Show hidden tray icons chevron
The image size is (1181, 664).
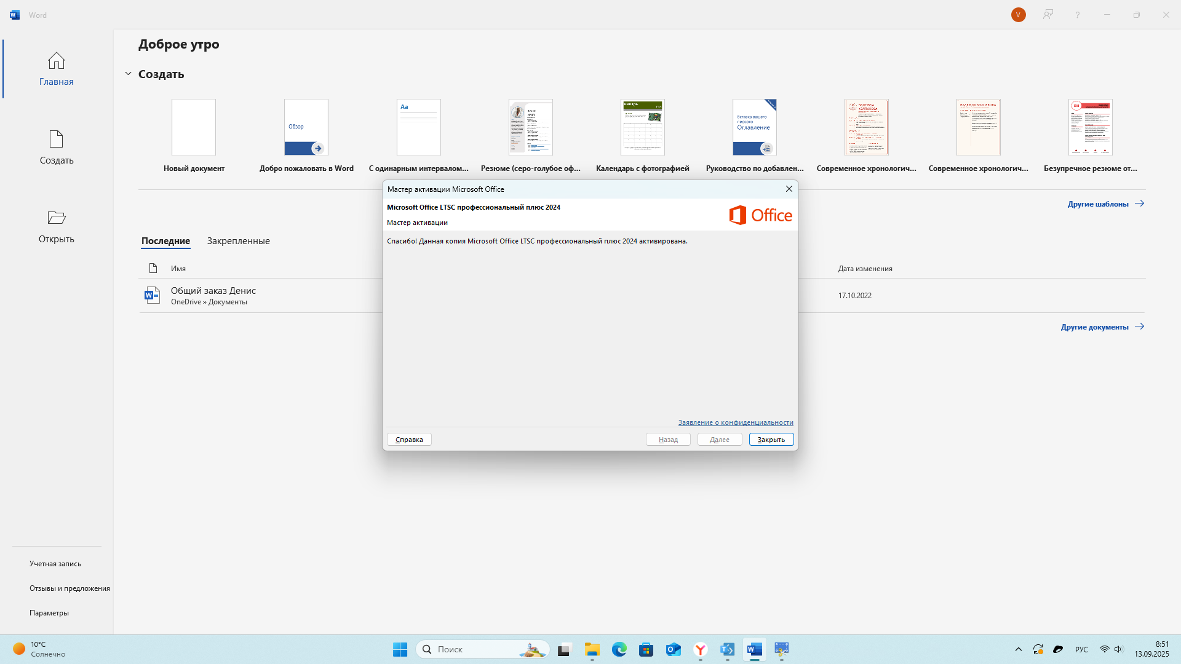point(1019,649)
